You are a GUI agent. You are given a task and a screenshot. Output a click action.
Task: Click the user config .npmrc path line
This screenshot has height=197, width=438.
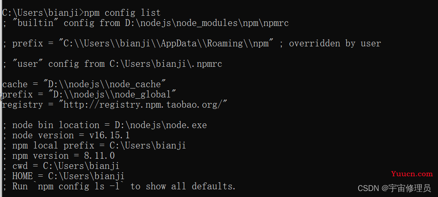click(112, 64)
